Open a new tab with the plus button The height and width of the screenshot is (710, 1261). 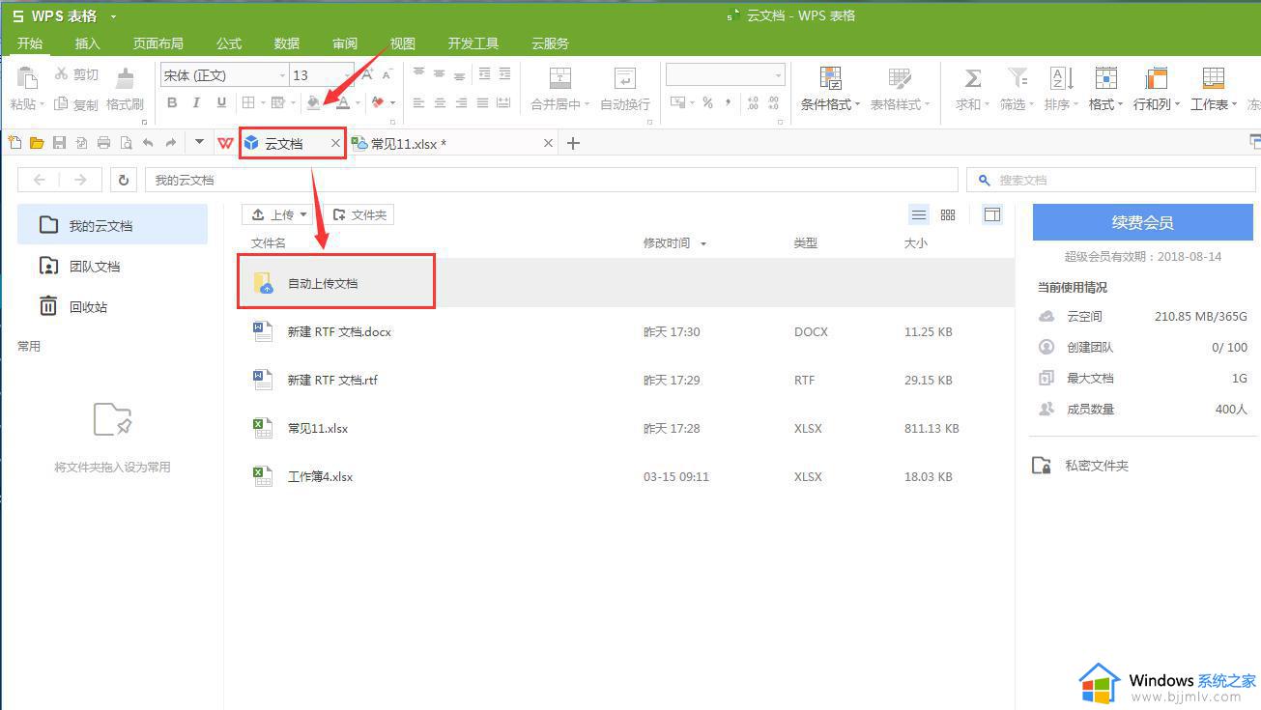573,143
